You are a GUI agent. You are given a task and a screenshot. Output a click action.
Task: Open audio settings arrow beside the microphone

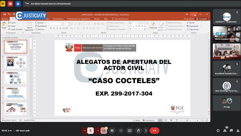click(x=85, y=131)
